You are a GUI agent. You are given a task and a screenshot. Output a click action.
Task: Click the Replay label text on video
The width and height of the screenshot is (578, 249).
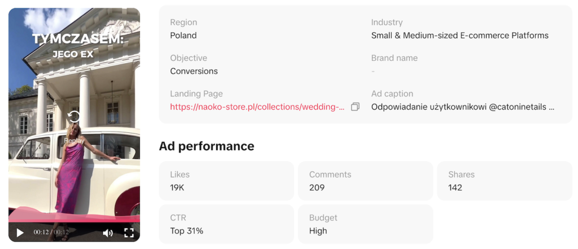coord(74,140)
